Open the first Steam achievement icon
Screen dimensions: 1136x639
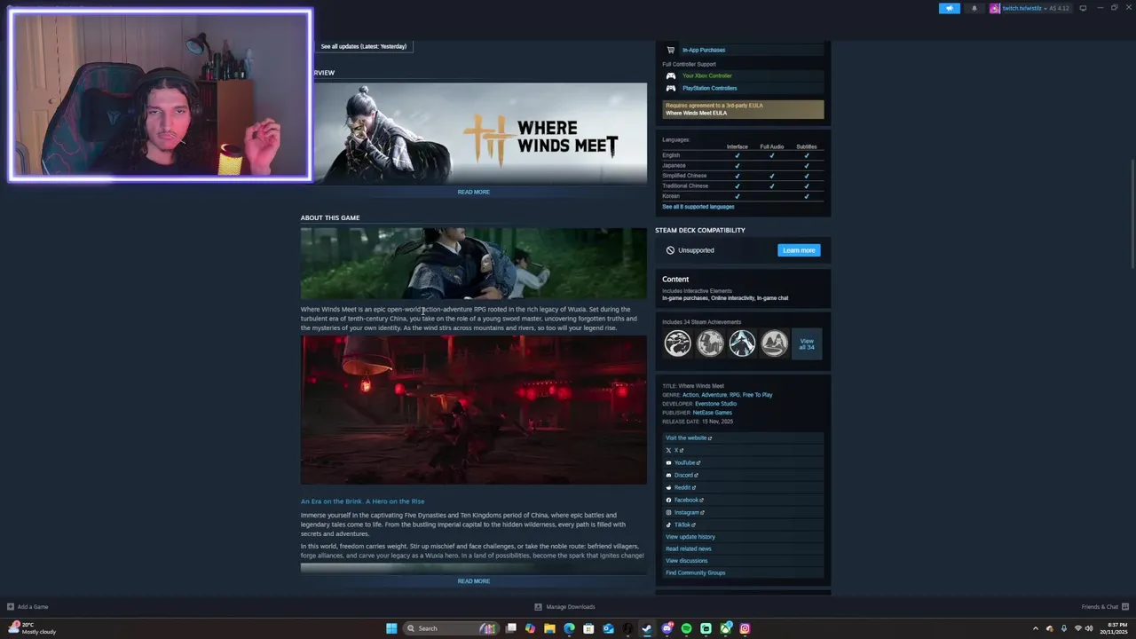tap(678, 343)
